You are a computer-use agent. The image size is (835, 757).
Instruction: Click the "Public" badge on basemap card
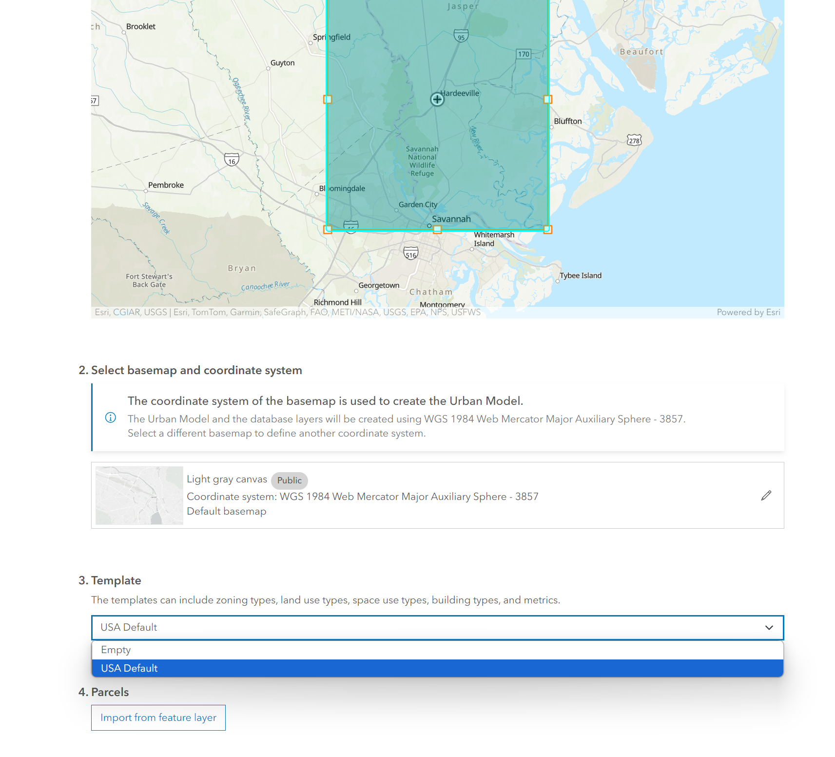pos(289,480)
